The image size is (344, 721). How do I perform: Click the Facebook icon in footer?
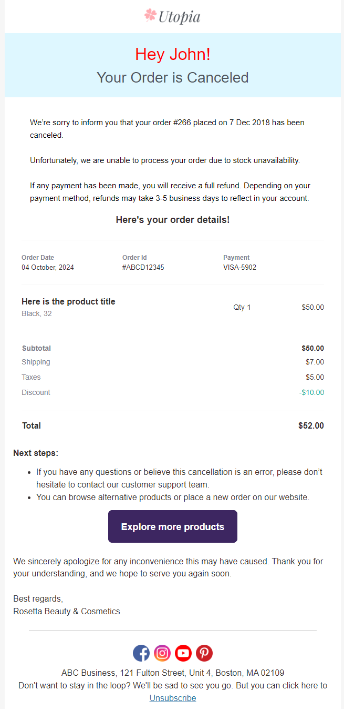point(141,653)
